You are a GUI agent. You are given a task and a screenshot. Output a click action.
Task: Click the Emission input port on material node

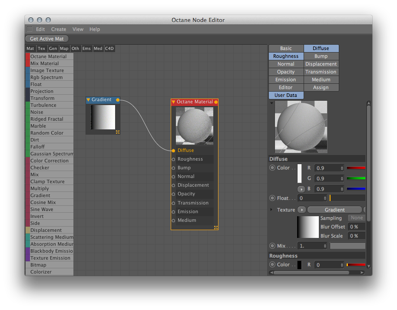point(173,212)
